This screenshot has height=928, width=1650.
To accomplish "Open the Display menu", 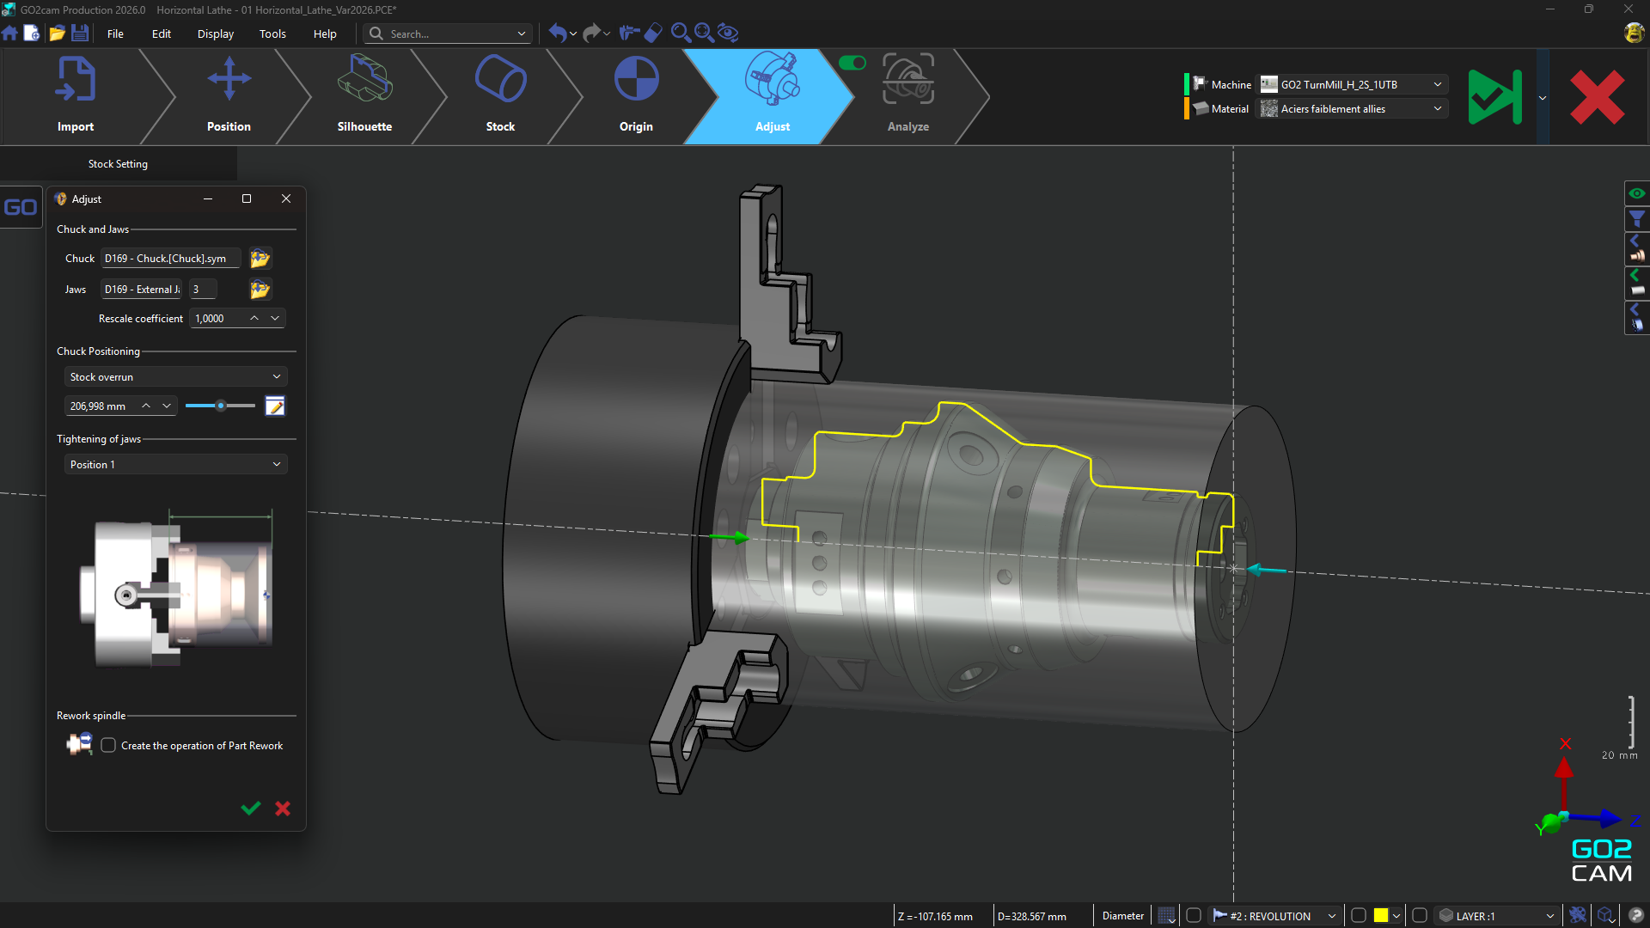I will click(215, 34).
